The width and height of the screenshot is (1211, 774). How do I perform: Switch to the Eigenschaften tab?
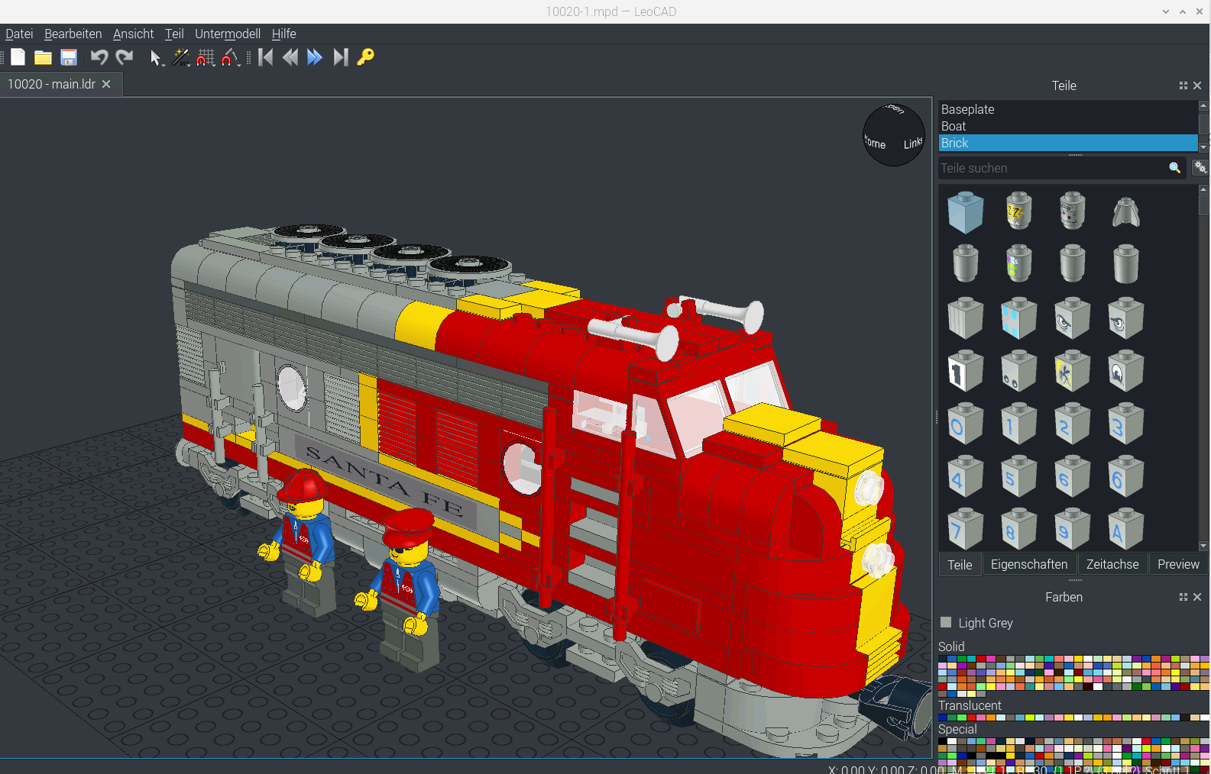(x=1028, y=564)
